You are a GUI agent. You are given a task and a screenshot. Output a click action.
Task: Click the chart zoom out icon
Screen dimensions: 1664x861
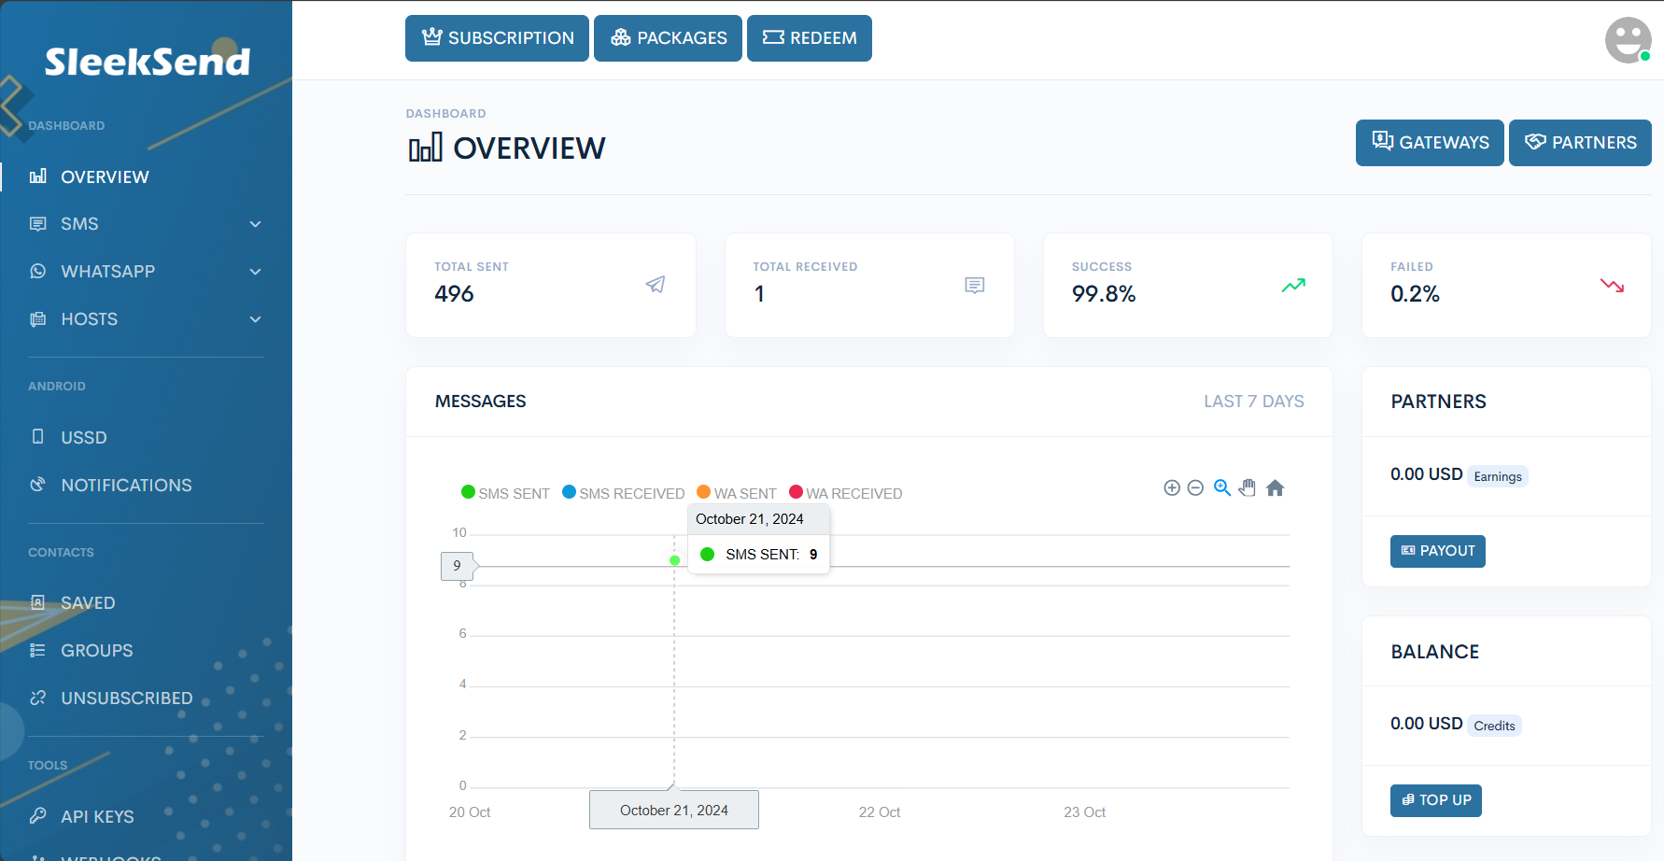[x=1195, y=487]
